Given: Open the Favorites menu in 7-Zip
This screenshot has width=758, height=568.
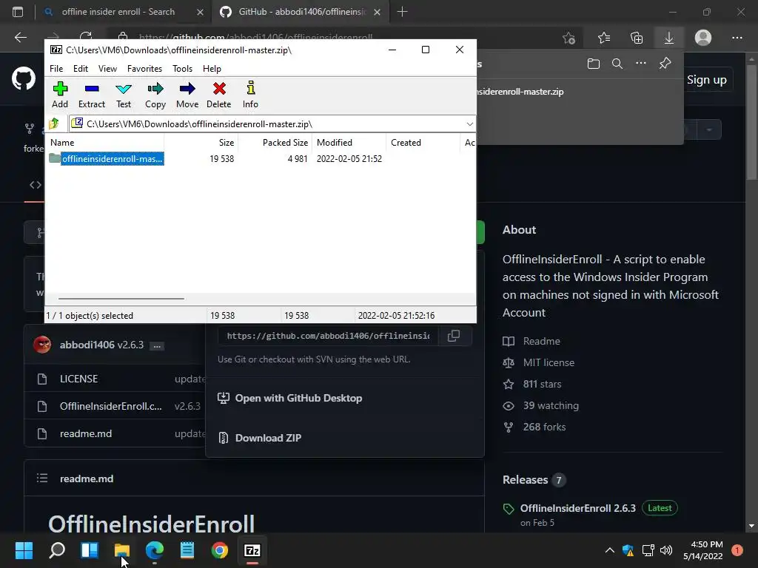Looking at the screenshot, I should coord(144,69).
